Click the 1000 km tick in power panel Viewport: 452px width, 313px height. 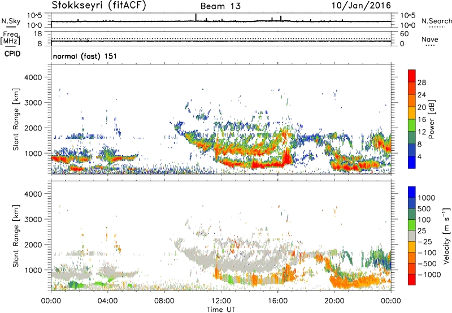[x=33, y=153]
